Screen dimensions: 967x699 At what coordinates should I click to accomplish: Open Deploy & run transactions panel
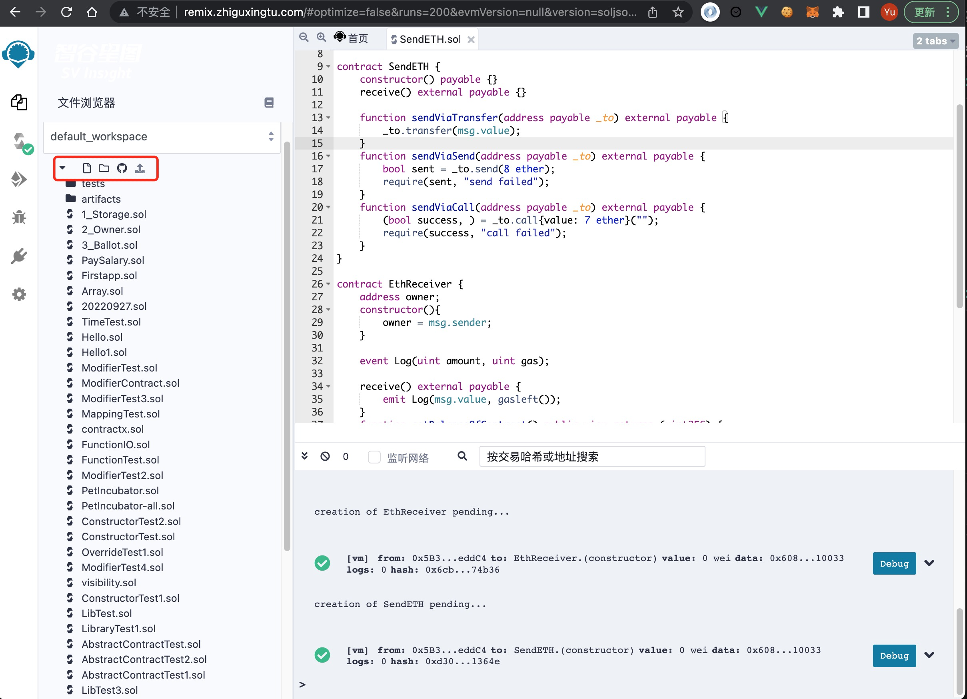click(x=19, y=179)
